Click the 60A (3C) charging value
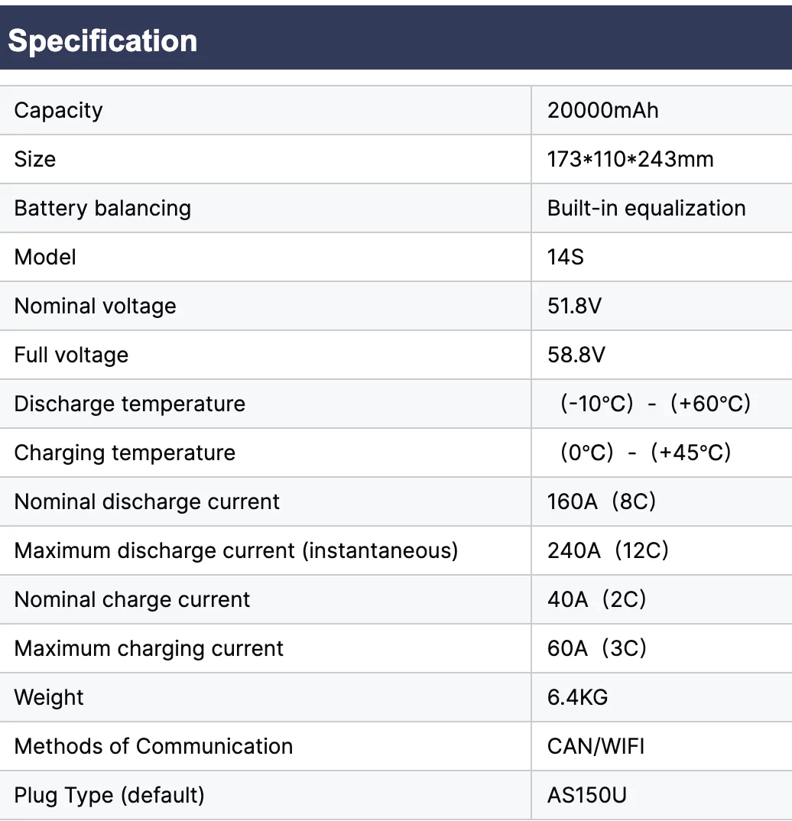 596,648
